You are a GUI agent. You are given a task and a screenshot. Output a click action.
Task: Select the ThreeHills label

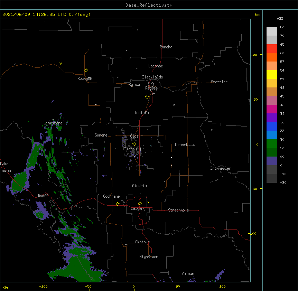pos(185,144)
